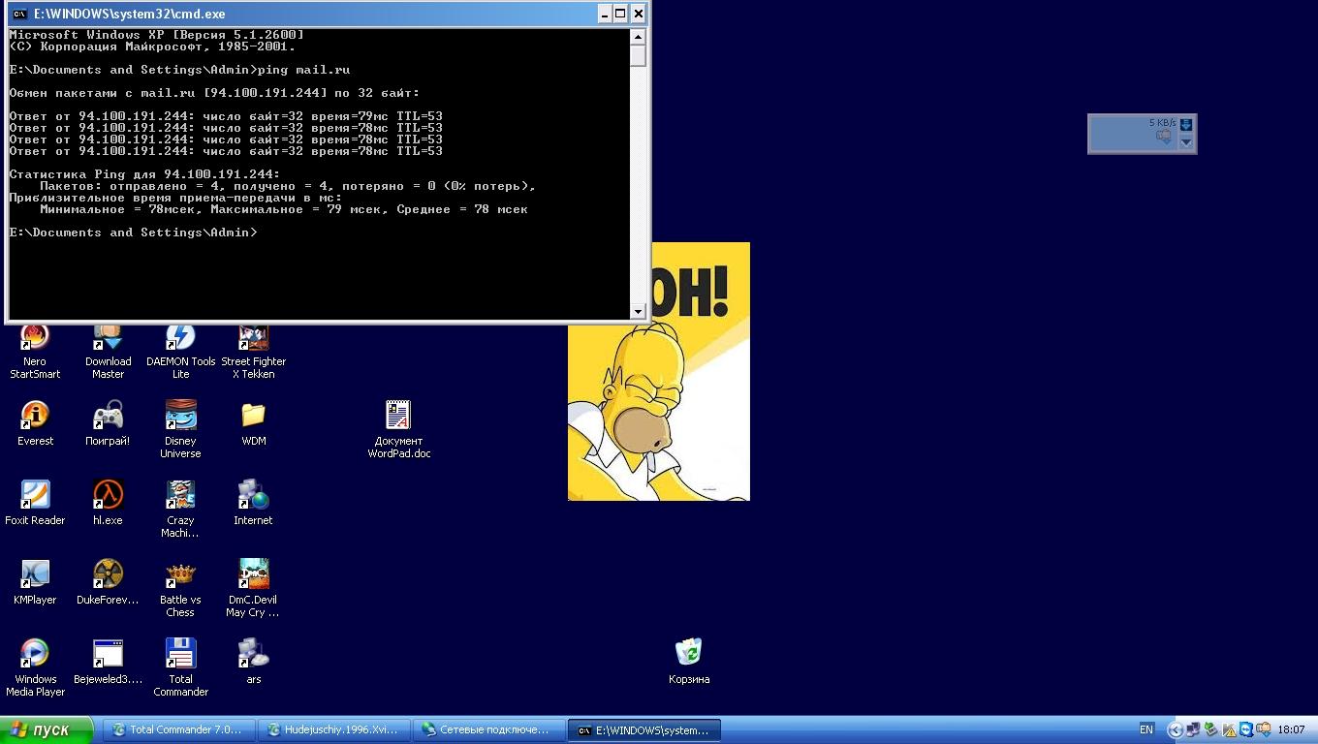Select the Bejeweled3 shortcut icon
1318x744 pixels.
pos(108,662)
